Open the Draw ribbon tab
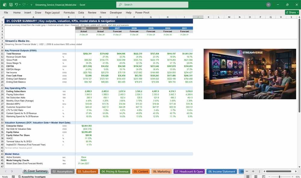301x178 pixels. [x=38, y=12]
